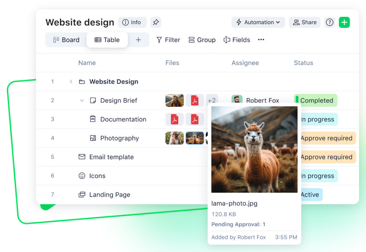Click the Name column header
Image resolution: width=366 pixels, height=252 pixels.
[x=87, y=63]
